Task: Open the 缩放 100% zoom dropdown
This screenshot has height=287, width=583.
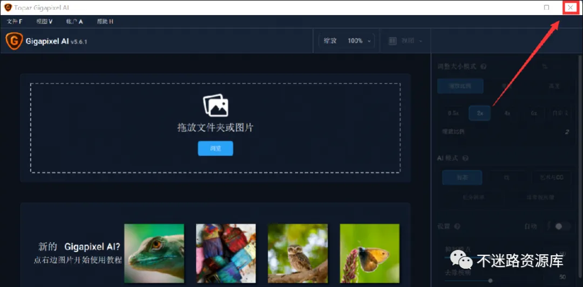Action: click(x=347, y=41)
